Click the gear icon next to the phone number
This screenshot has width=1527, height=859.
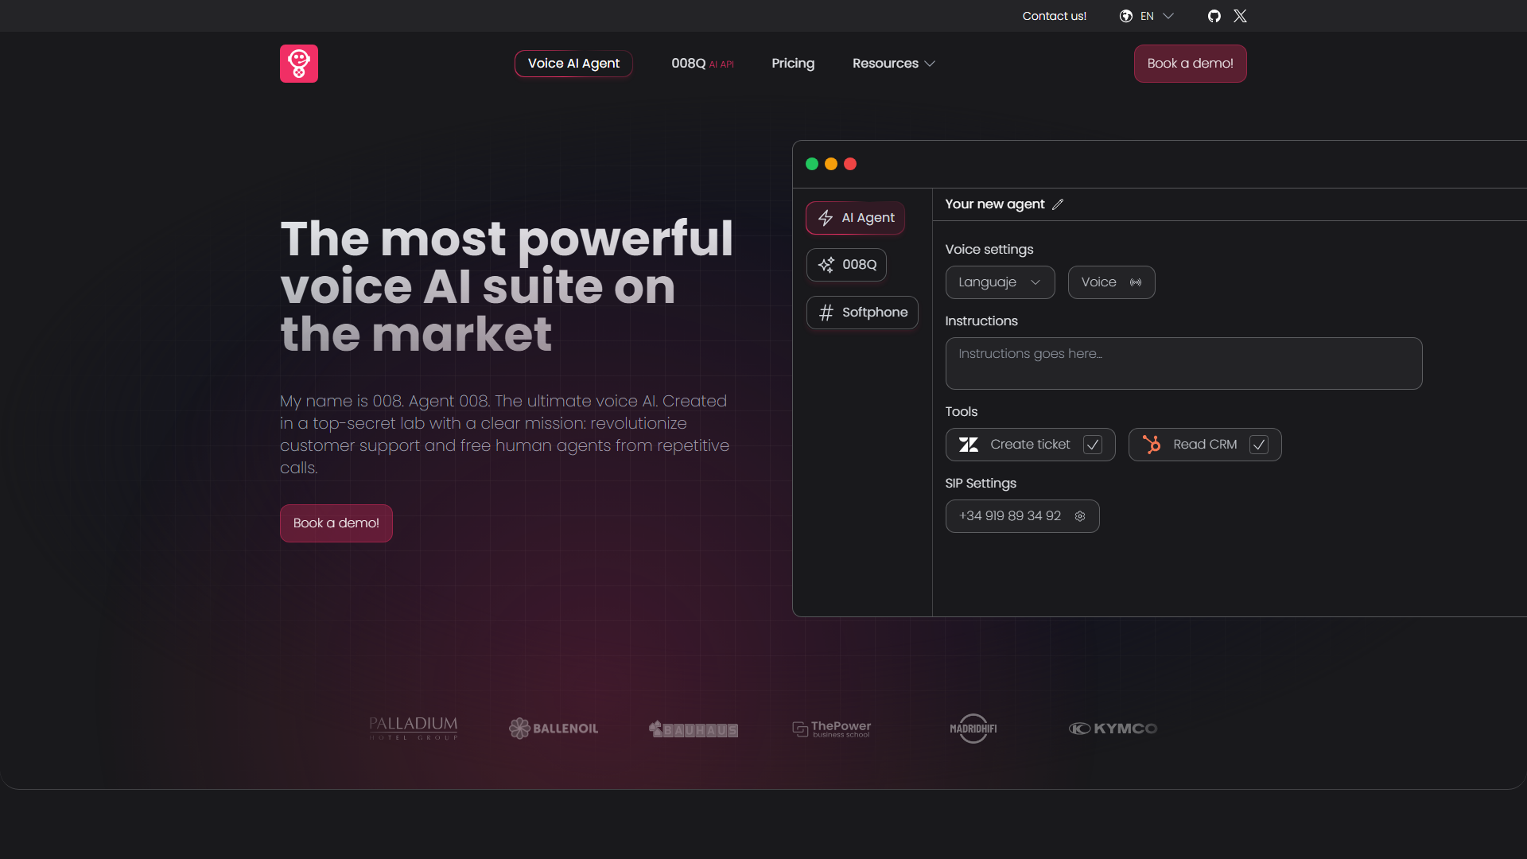1080,516
